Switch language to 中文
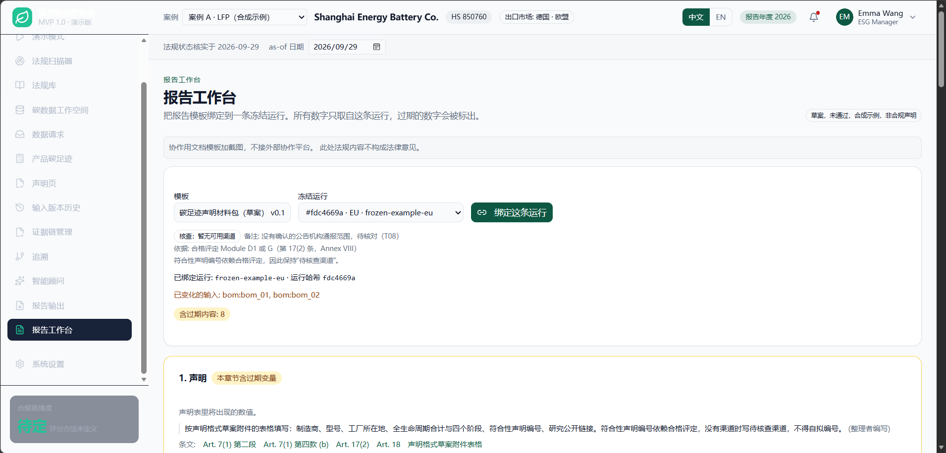The width and height of the screenshot is (946, 453). (x=696, y=17)
